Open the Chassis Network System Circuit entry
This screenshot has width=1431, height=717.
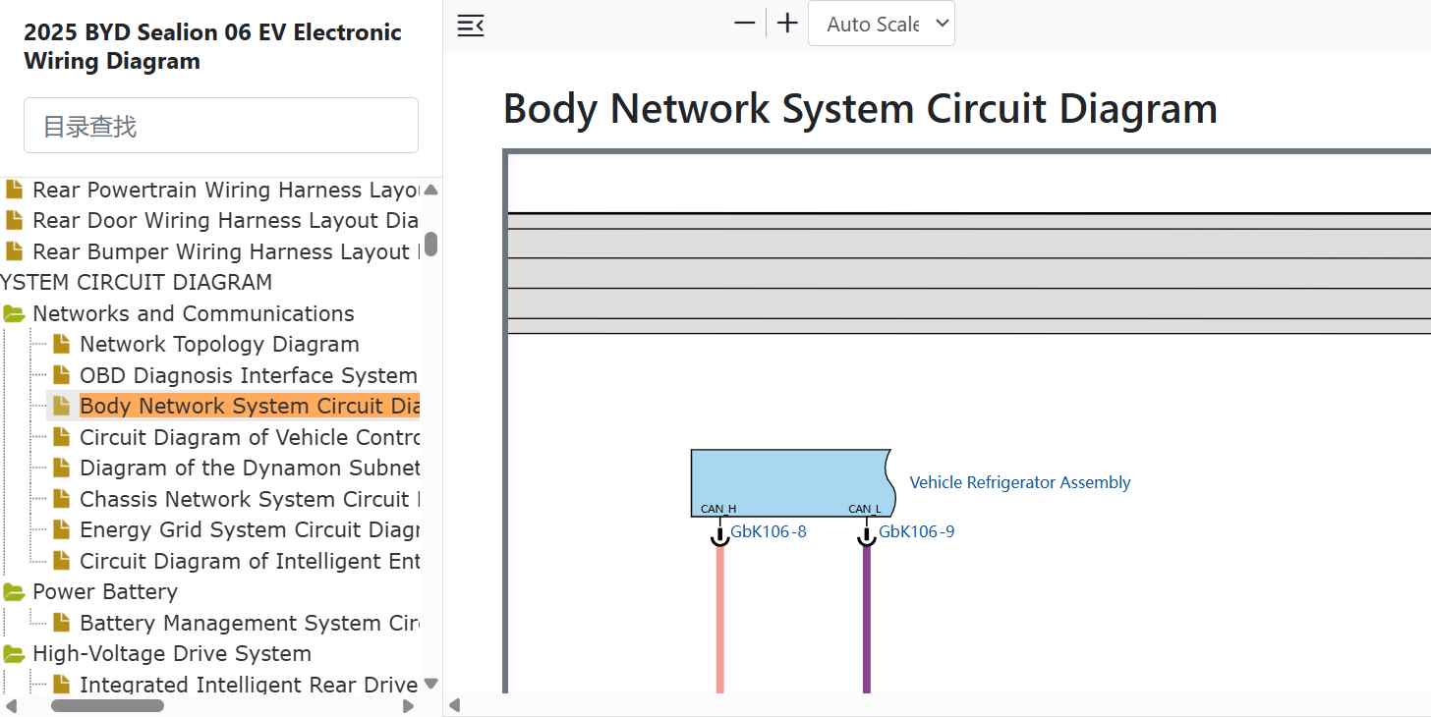(x=250, y=499)
